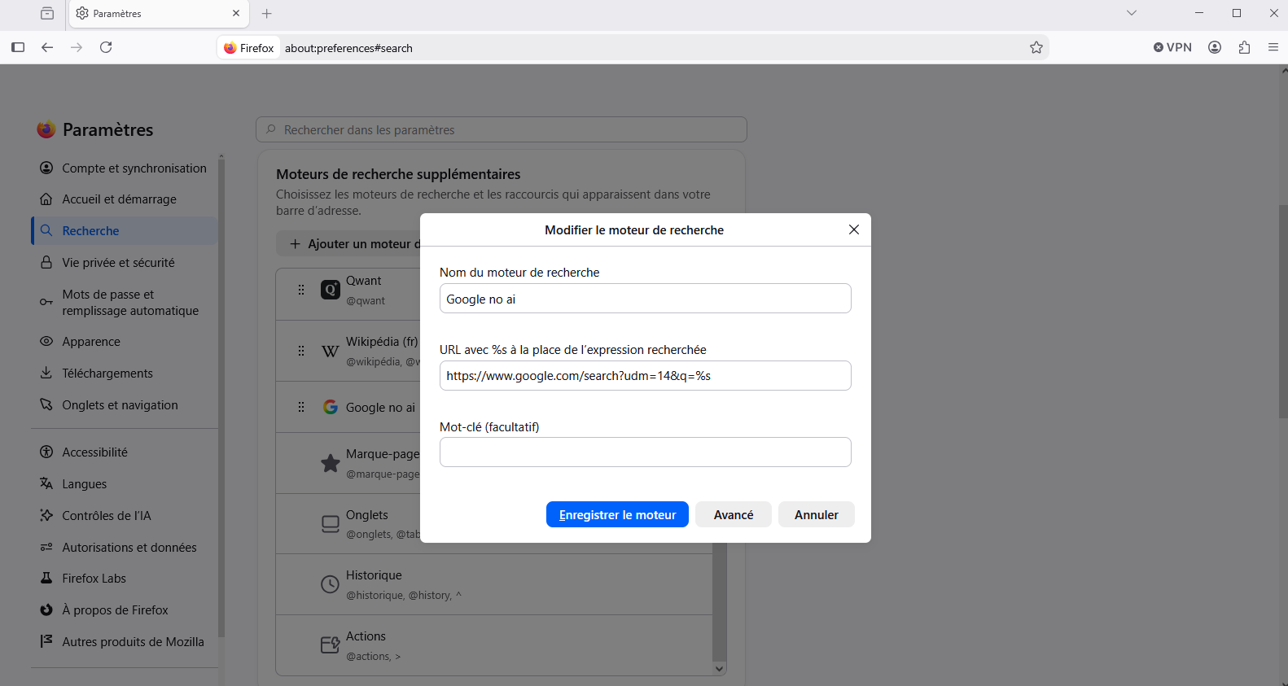The width and height of the screenshot is (1288, 686).
Task: Cancel with the Annuler button
Action: click(x=817, y=514)
